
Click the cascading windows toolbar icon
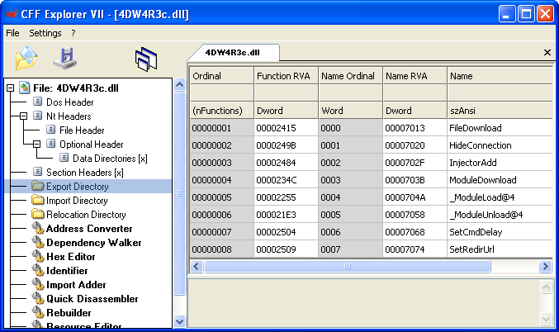click(146, 59)
